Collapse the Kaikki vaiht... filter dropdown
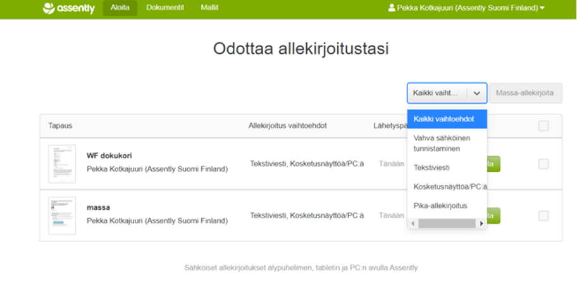 (x=447, y=93)
